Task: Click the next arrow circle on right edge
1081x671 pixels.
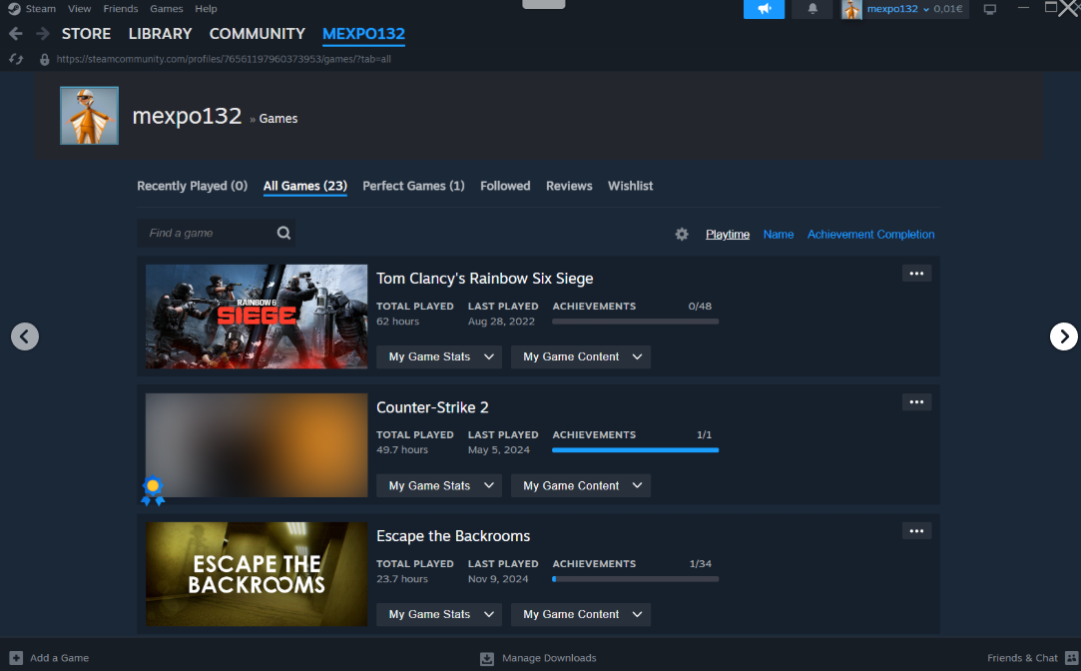Action: click(x=1064, y=336)
